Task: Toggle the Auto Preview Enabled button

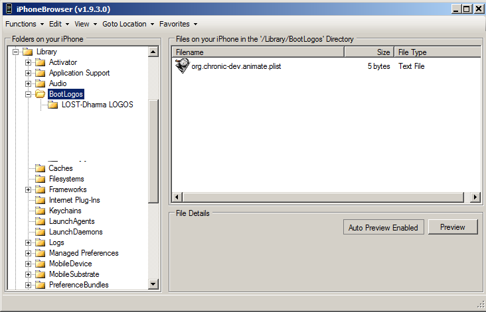Action: [383, 227]
